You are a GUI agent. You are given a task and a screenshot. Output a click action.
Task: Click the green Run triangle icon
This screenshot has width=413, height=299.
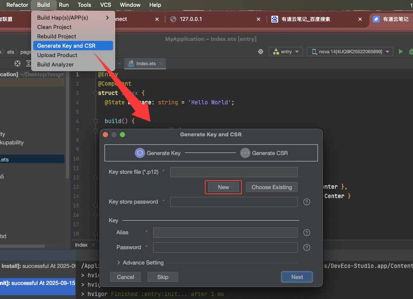(x=401, y=52)
